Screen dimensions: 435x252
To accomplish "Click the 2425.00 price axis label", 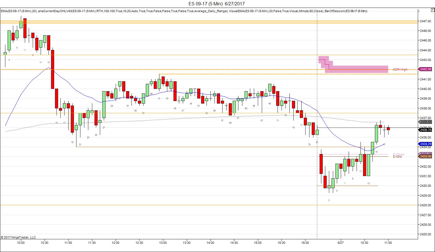I will 425,234.
